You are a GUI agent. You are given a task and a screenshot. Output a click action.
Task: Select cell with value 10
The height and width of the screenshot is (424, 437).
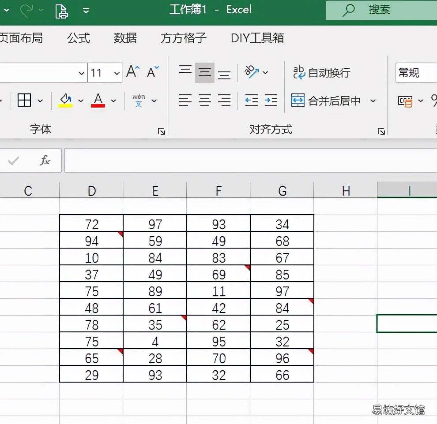(91, 257)
